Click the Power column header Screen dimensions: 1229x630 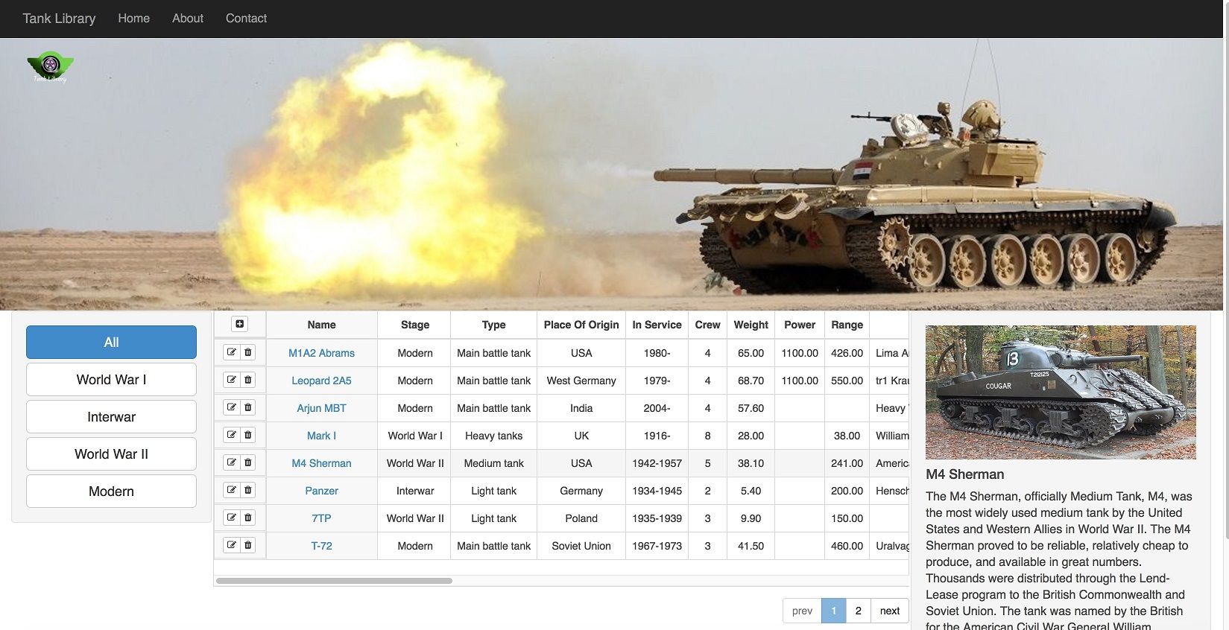(800, 325)
